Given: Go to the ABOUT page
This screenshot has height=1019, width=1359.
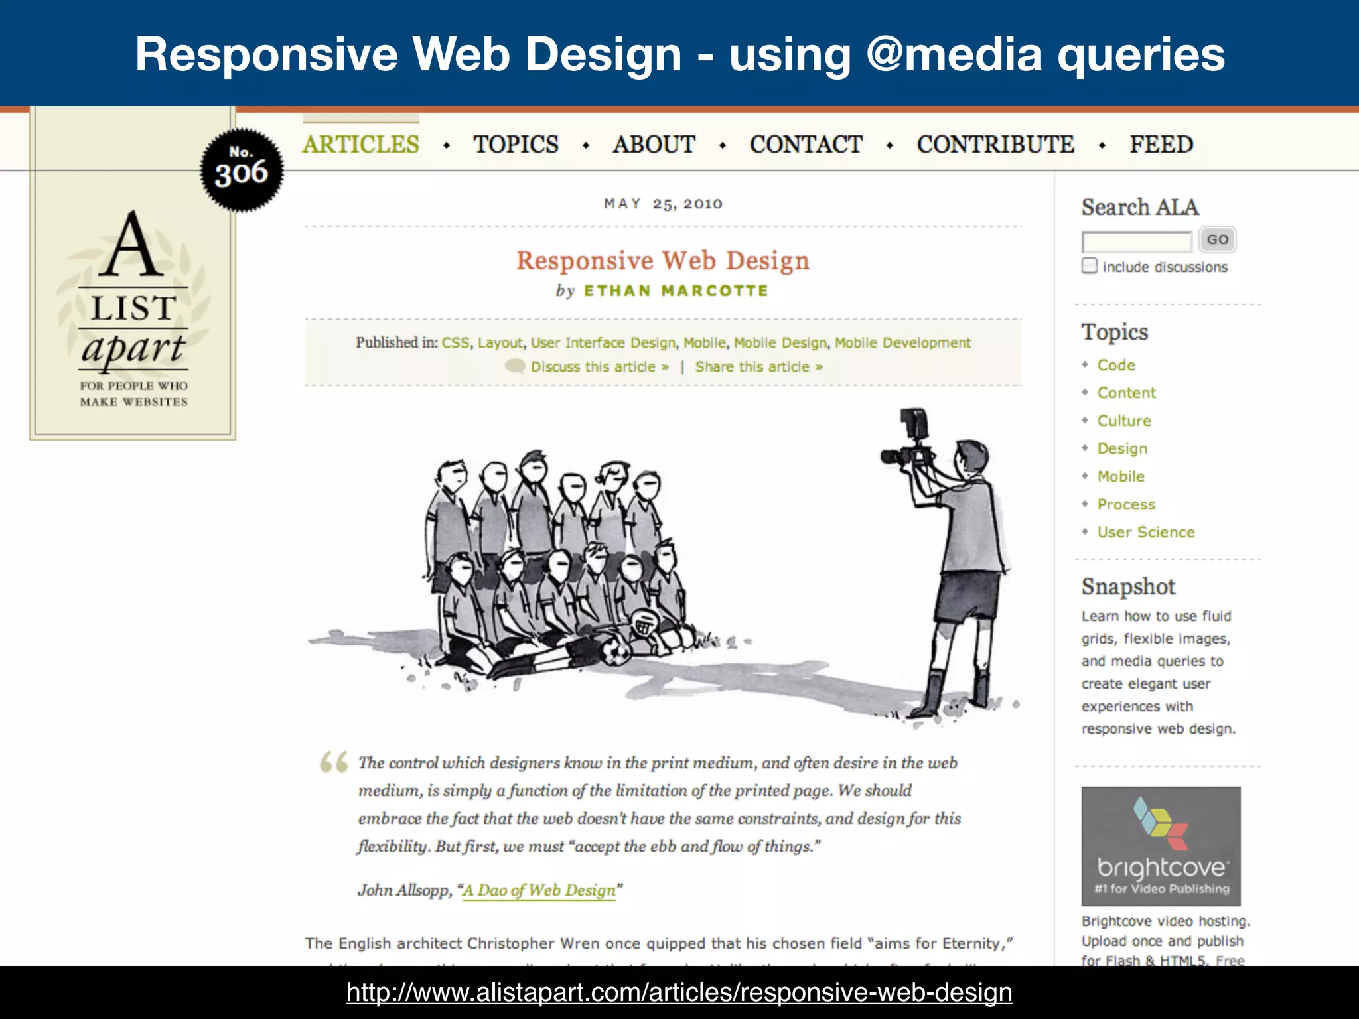Looking at the screenshot, I should pyautogui.click(x=654, y=144).
